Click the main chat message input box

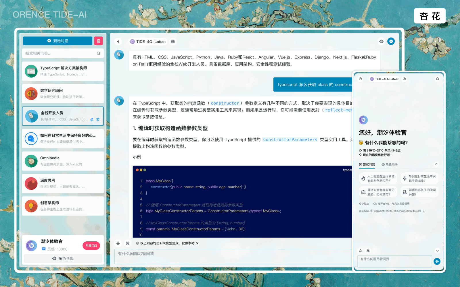(x=233, y=256)
